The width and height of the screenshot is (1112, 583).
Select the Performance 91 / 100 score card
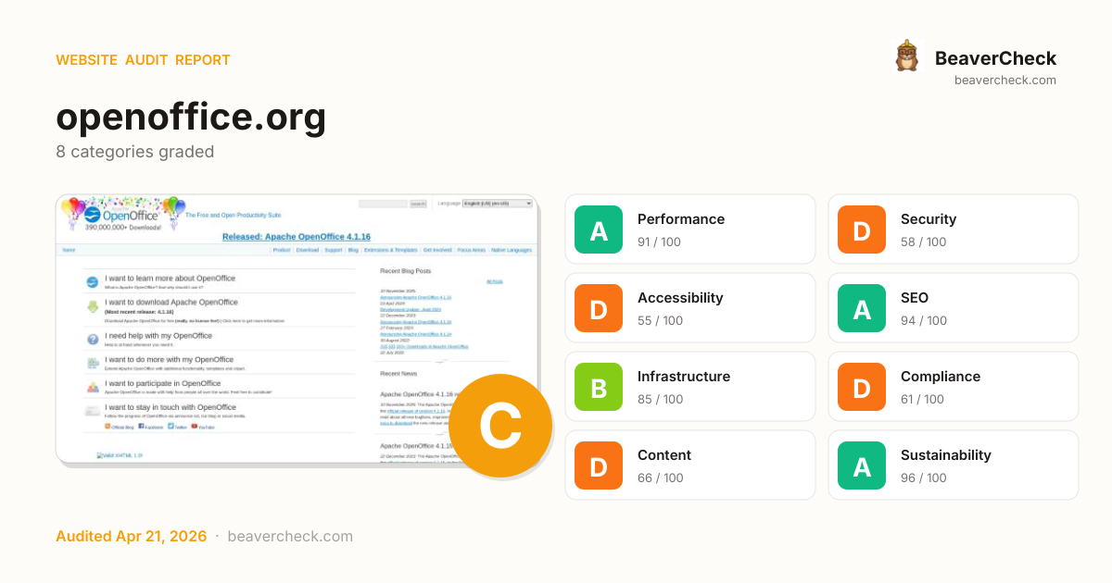coord(690,229)
